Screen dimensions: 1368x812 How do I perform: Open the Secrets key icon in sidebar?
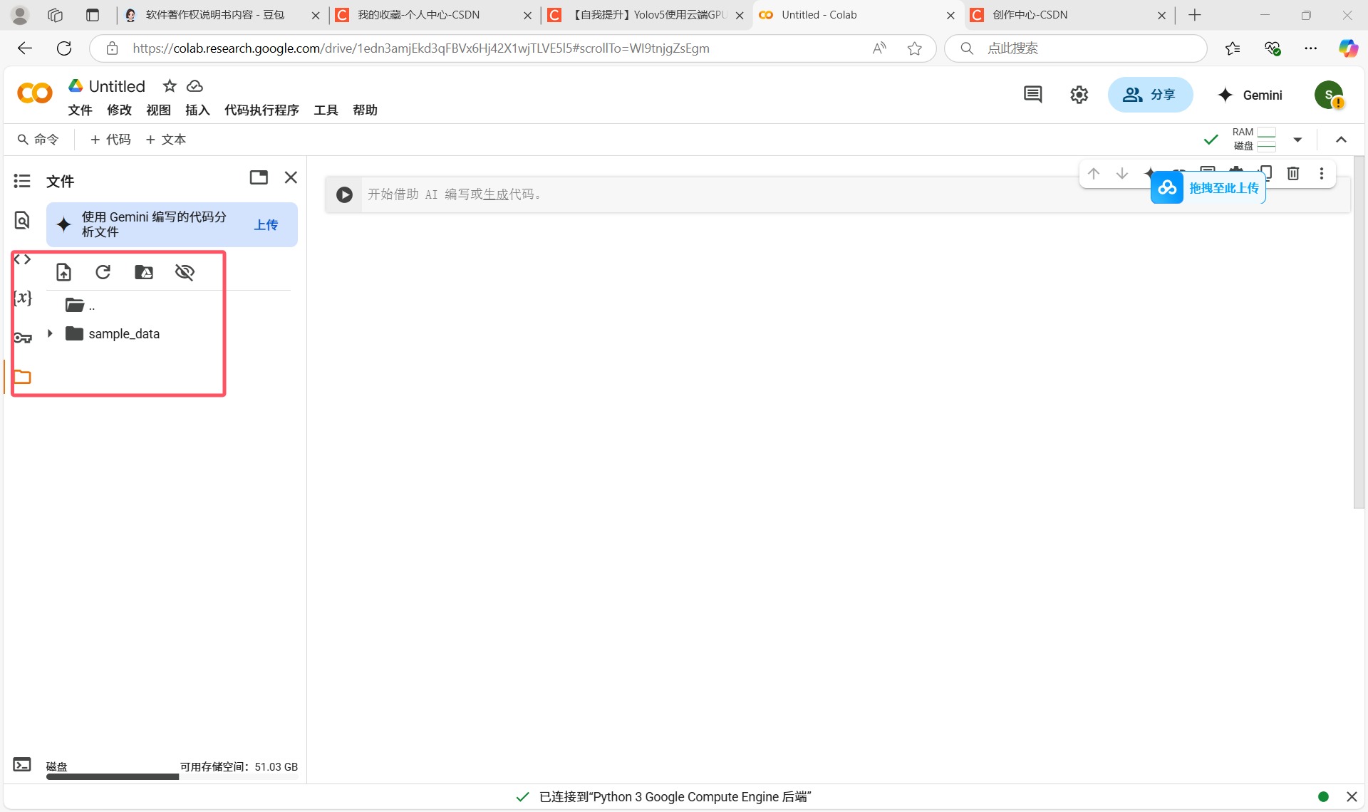(x=23, y=338)
